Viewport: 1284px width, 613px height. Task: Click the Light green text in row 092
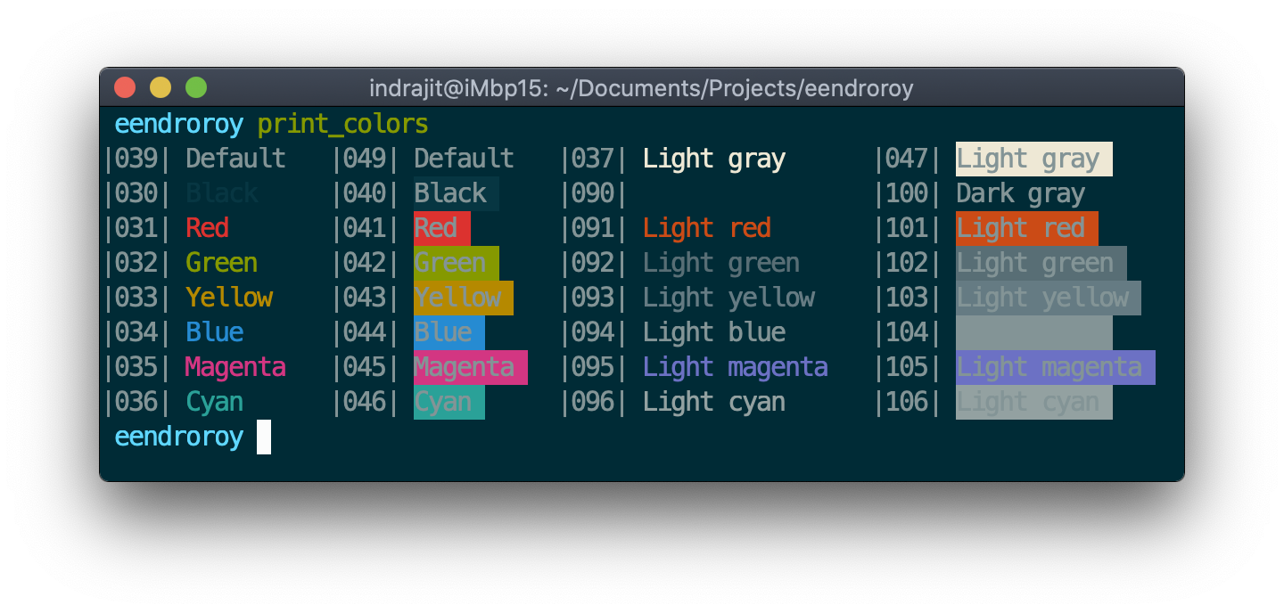(721, 263)
